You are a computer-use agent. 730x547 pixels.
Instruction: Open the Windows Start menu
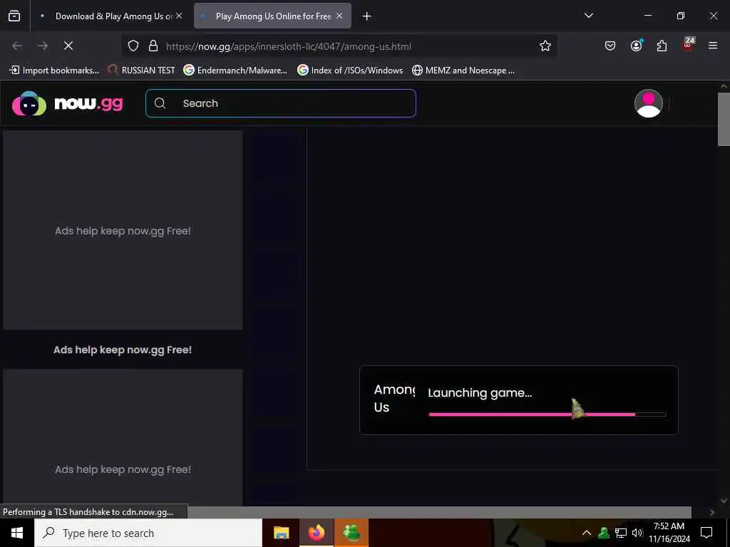(x=17, y=533)
